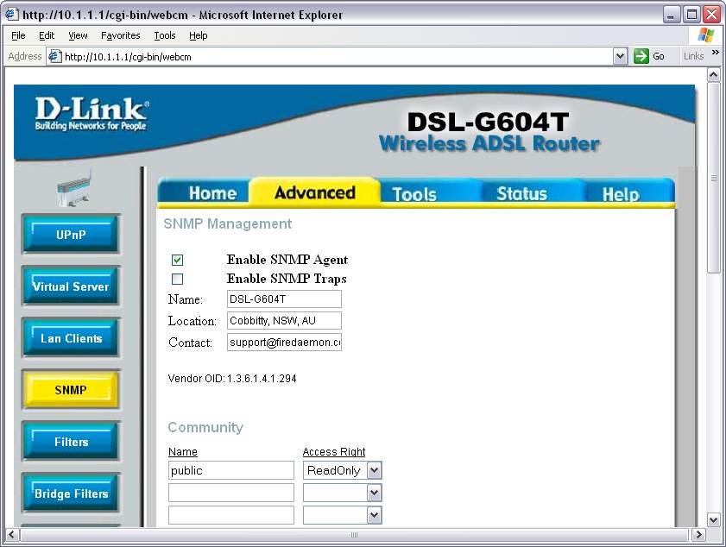Viewport: 726px width, 547px height.
Task: Open the ReadOnly access right dropdown
Action: click(374, 470)
